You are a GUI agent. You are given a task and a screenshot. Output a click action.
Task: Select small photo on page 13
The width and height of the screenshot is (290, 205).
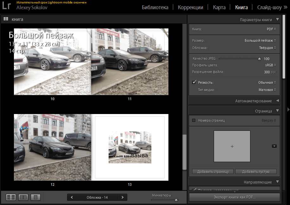coord(130,147)
